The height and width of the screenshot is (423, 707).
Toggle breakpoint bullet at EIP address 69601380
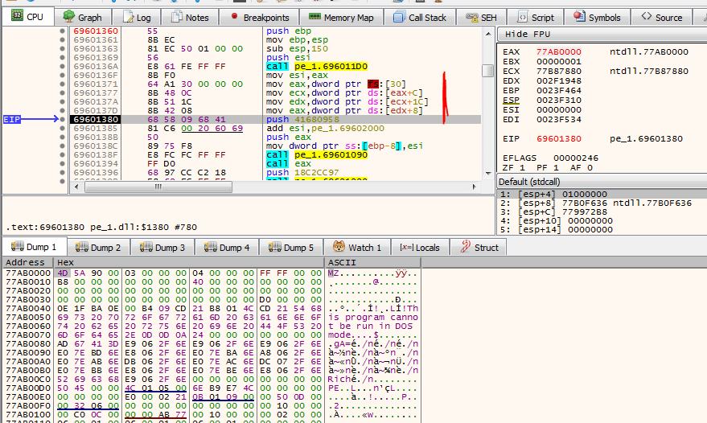pyautogui.click(x=62, y=120)
